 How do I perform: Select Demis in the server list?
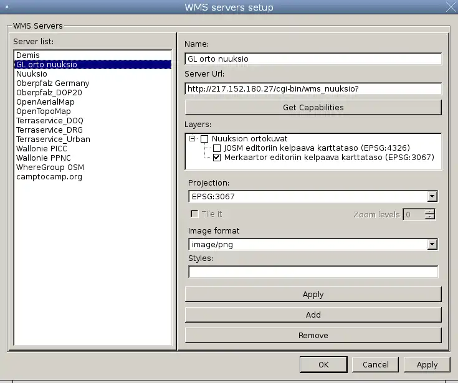coord(28,55)
